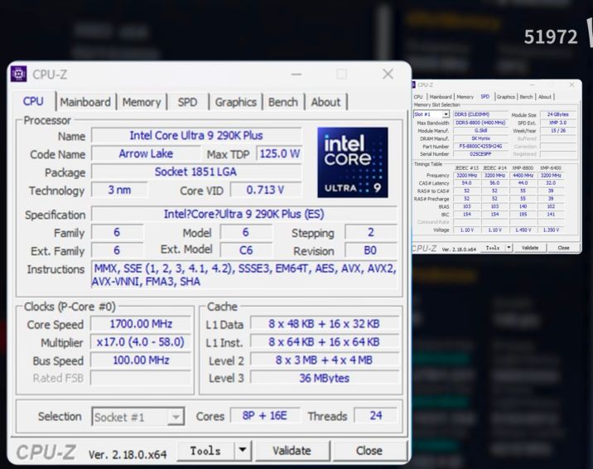This screenshot has height=469, width=593.
Task: Click the Module Size 24 GBytes value
Action: tap(558, 114)
